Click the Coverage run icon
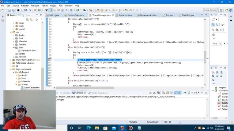The width and height of the screenshot is (234, 131). click(84, 10)
